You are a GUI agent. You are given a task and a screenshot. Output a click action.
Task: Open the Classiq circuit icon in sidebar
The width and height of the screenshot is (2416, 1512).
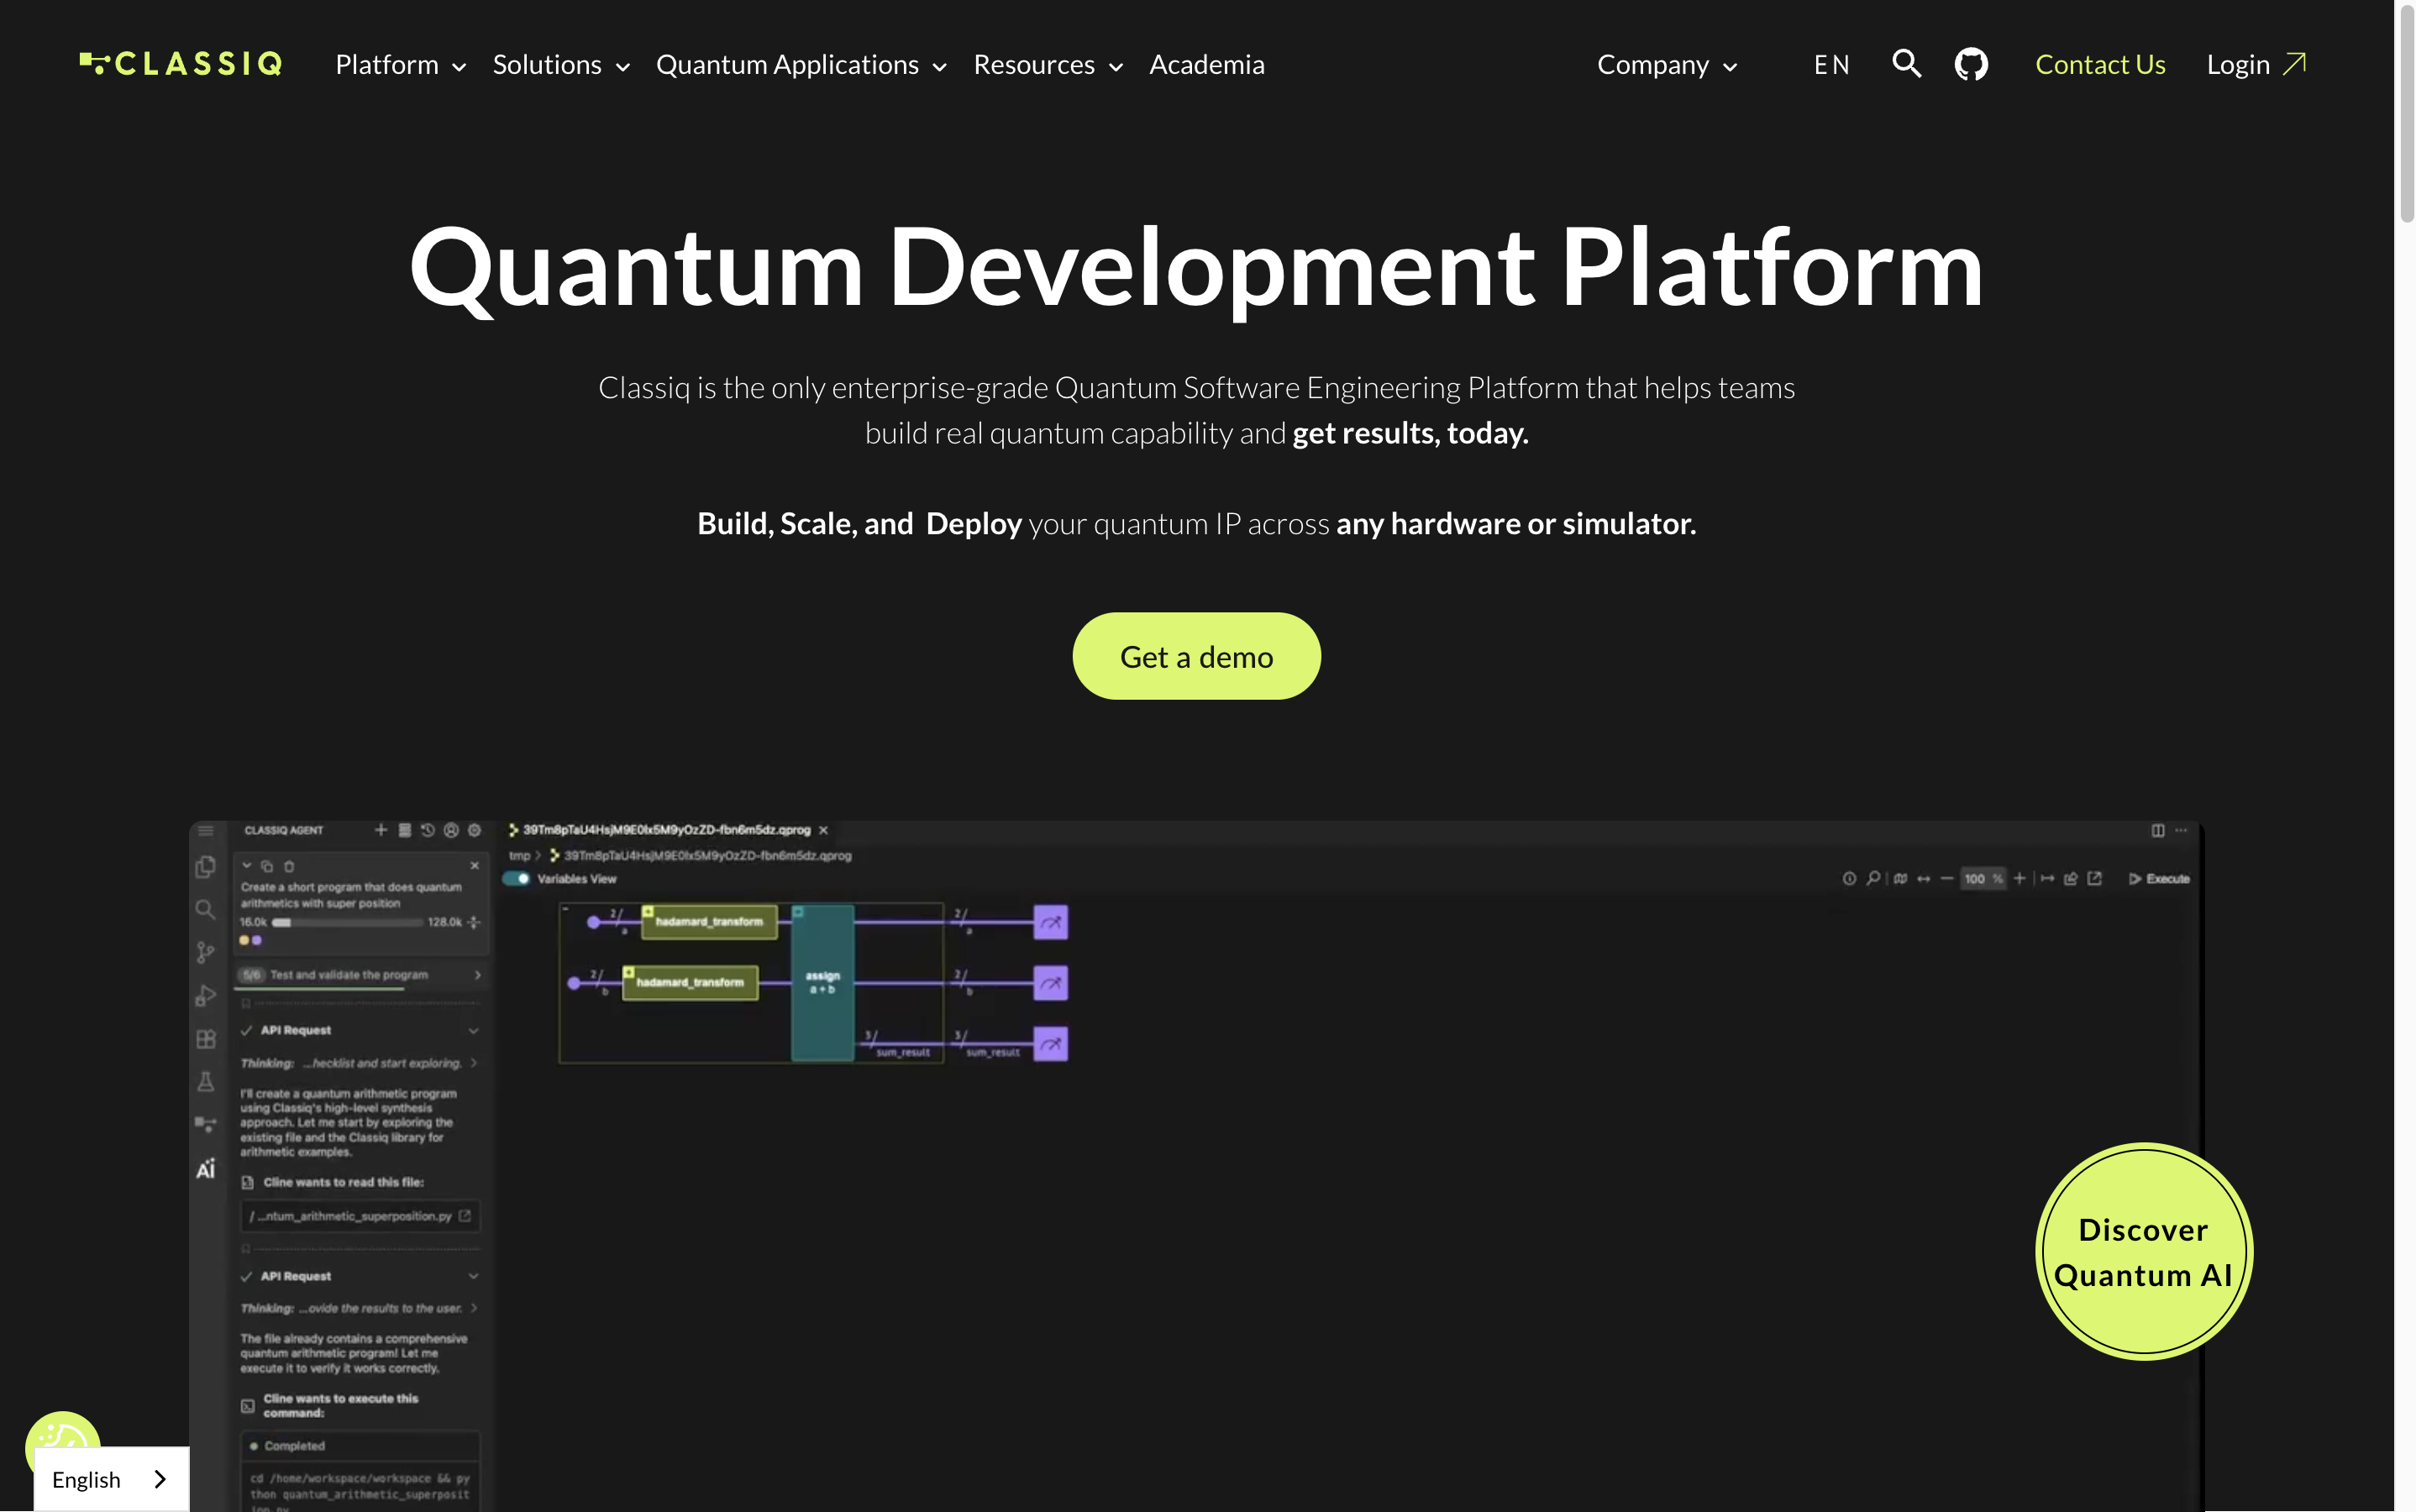(x=205, y=1124)
